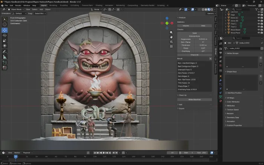The image size is (264, 165).
Task: Switch to the Geometry Nodes workspace tab
Action: 147,5
